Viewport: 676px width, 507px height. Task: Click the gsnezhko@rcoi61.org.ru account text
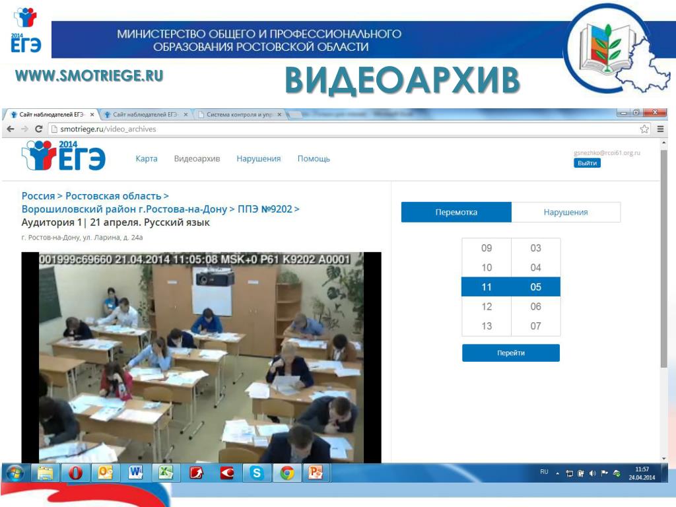(x=607, y=152)
